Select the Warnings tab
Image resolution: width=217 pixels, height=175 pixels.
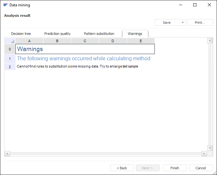[135, 34]
